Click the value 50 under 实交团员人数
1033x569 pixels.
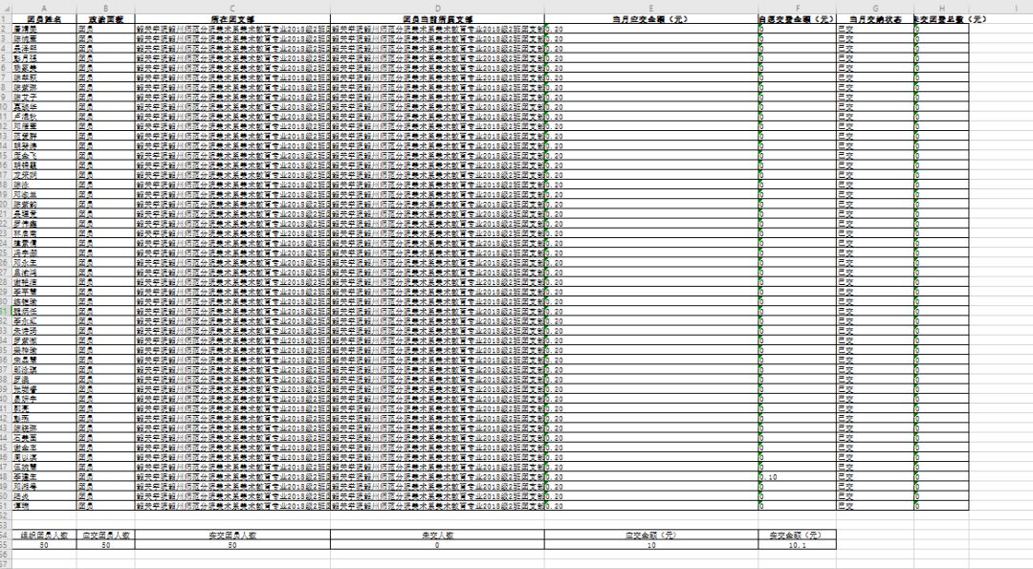pyautogui.click(x=232, y=545)
